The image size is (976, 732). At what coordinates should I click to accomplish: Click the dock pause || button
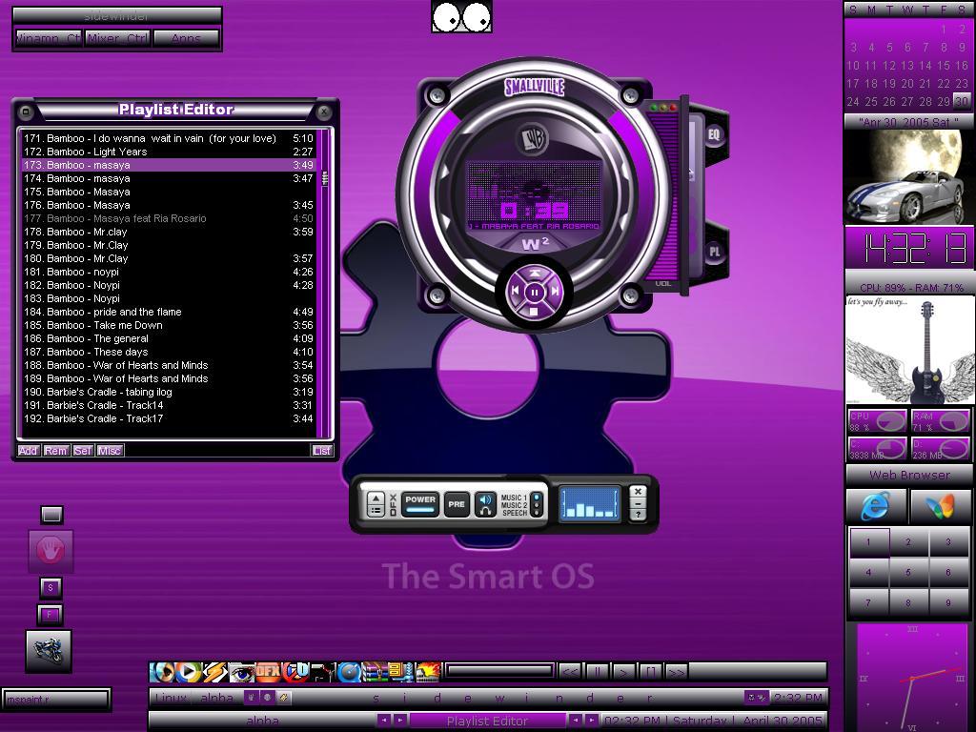coord(597,671)
